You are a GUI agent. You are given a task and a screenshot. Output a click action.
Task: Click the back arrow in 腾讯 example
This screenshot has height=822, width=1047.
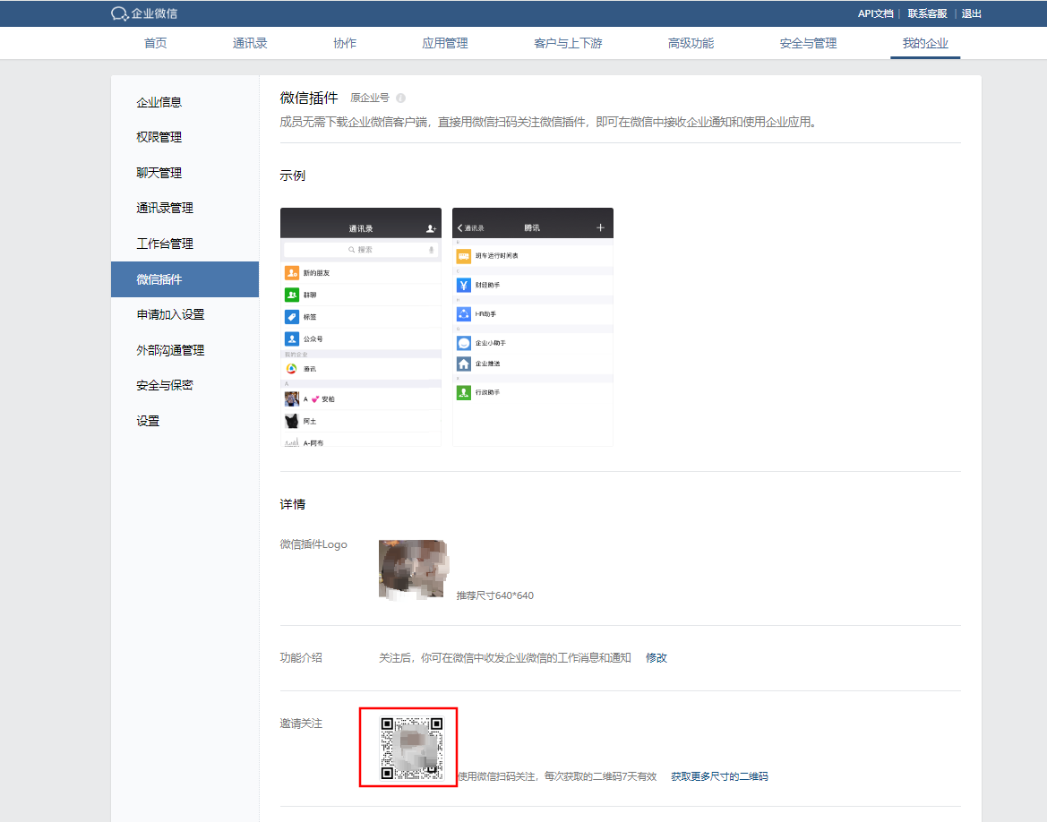point(460,227)
